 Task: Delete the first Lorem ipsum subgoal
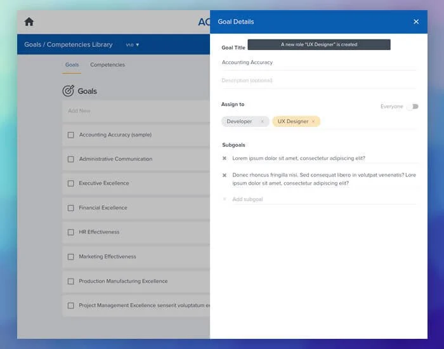[225, 159]
